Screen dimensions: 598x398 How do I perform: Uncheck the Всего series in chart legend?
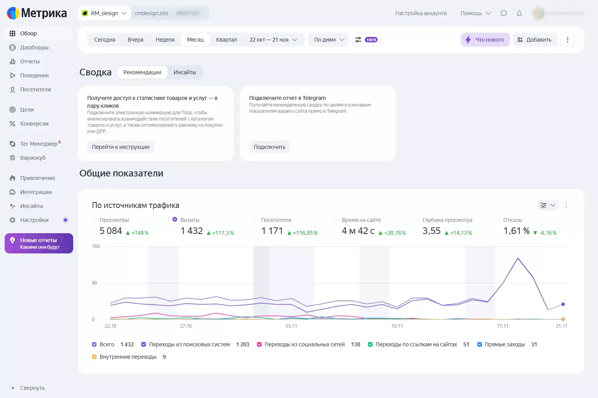[94, 344]
